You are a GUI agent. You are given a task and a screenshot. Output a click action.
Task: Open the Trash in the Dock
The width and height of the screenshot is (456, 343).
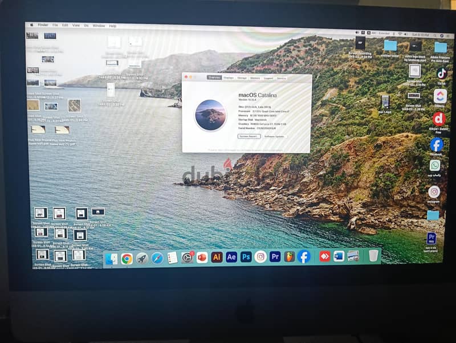coord(373,256)
